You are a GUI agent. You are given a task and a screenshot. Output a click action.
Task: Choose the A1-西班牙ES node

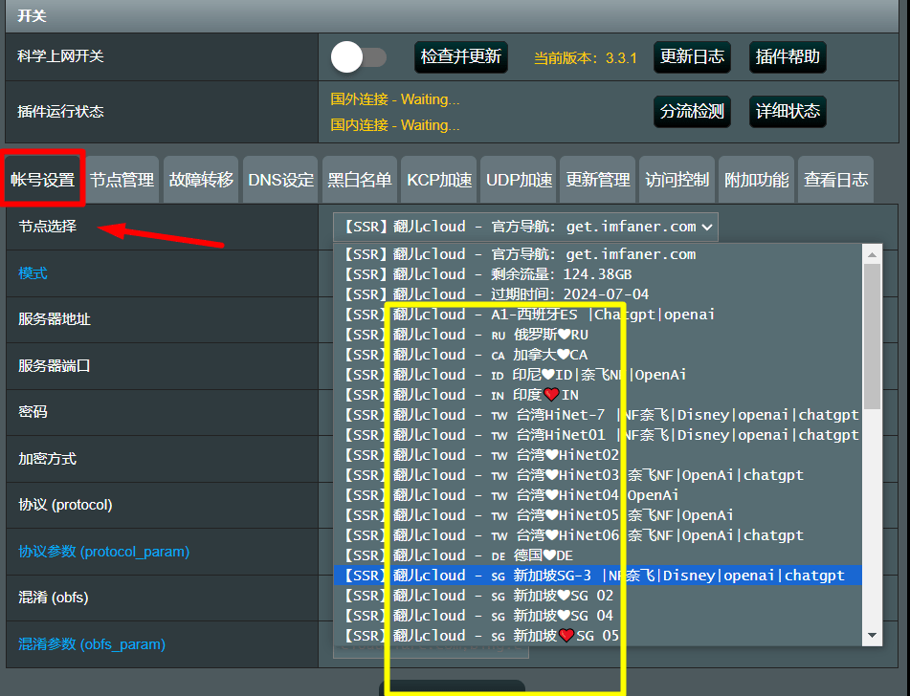(598, 315)
